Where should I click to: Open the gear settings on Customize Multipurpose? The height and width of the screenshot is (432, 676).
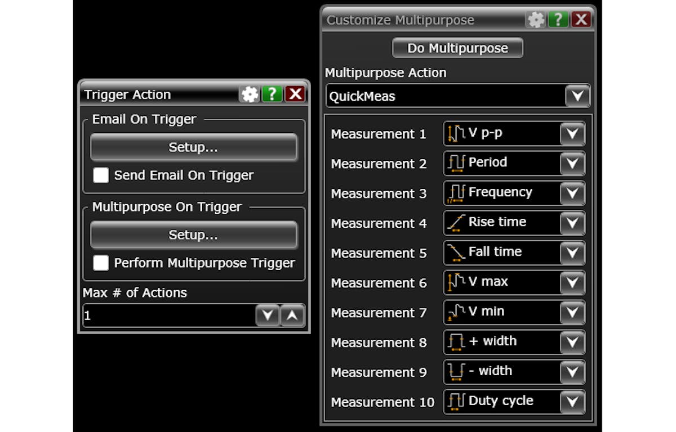(536, 19)
